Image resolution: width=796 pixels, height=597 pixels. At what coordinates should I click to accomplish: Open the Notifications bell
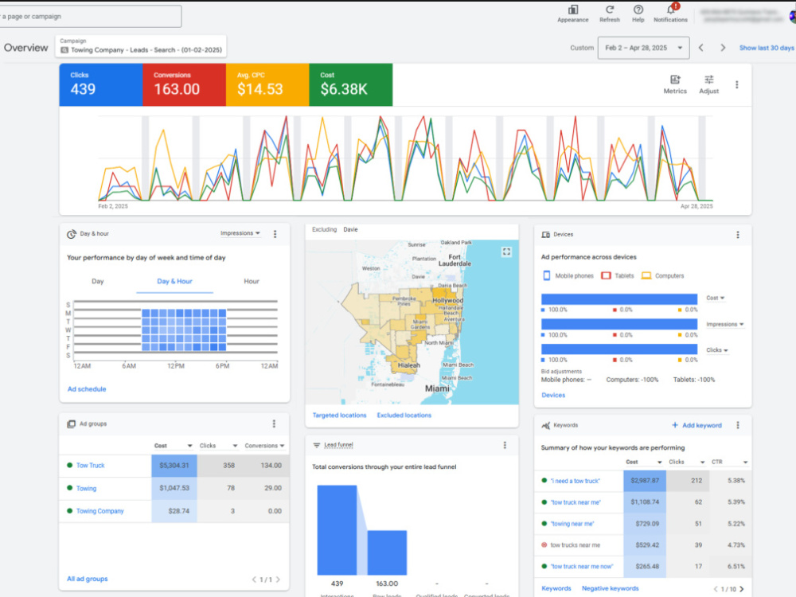pyautogui.click(x=670, y=10)
